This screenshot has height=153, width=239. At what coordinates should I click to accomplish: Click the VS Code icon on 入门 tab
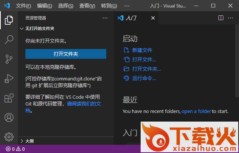[120, 18]
